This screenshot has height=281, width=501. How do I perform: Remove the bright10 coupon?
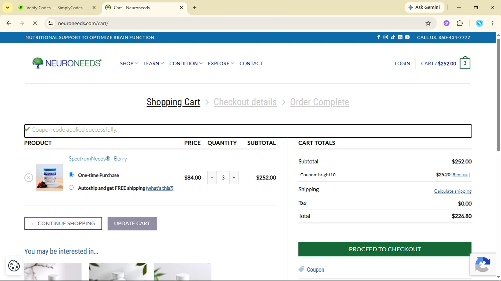tap(461, 175)
